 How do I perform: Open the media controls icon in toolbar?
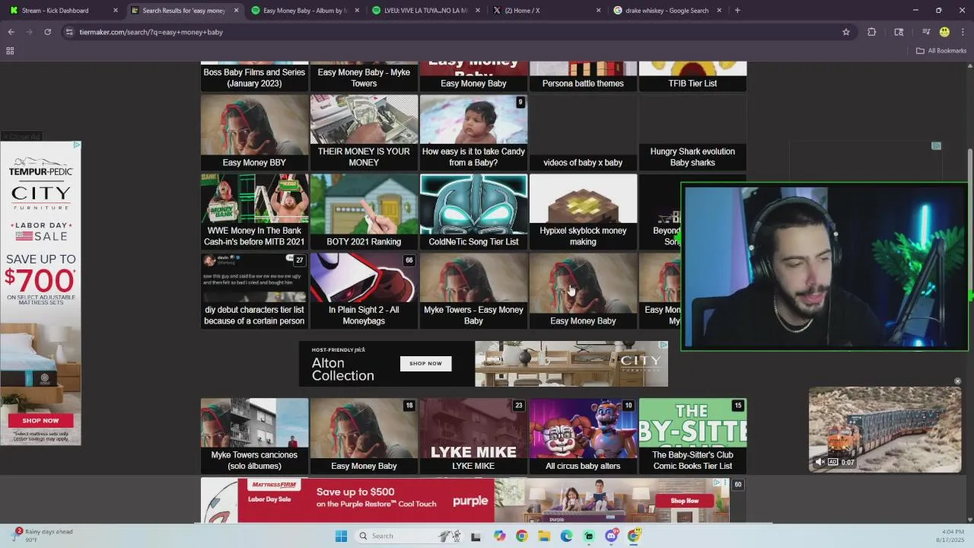(926, 32)
